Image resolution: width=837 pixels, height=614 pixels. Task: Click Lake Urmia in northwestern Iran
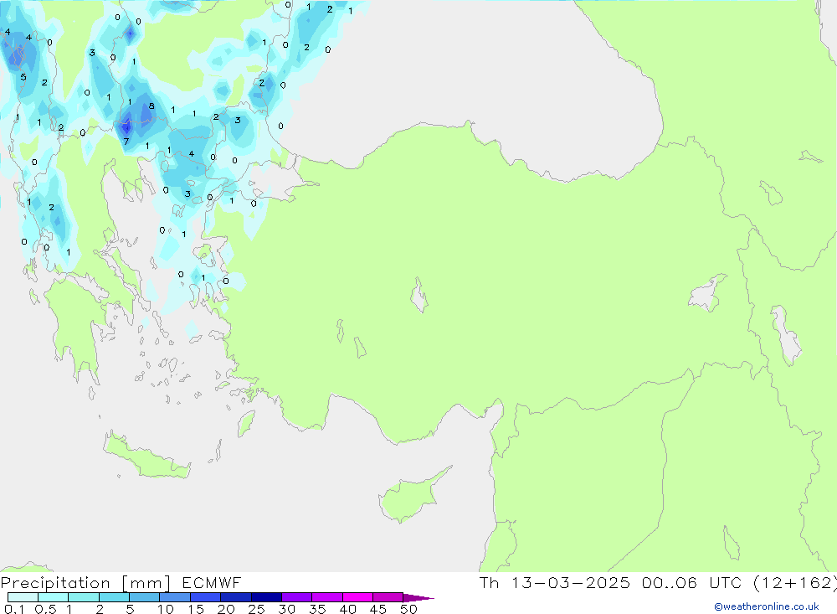click(787, 337)
